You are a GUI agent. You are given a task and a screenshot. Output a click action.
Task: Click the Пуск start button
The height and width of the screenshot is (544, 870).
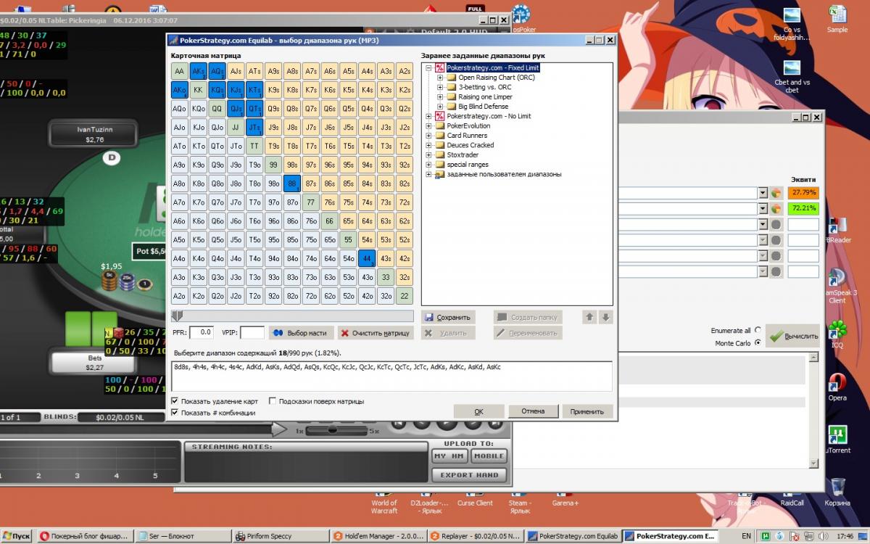coord(16,536)
